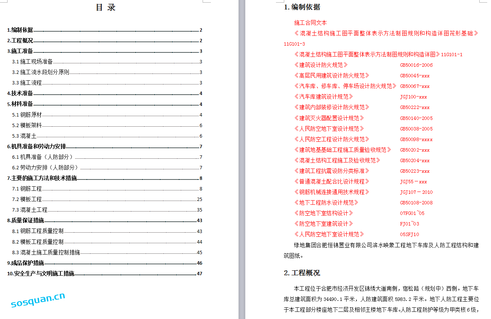Open 4.技术准备 in the contents list
This screenshot has height=319, width=491.
(20, 94)
